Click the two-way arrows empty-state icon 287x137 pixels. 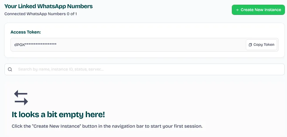click(21, 98)
